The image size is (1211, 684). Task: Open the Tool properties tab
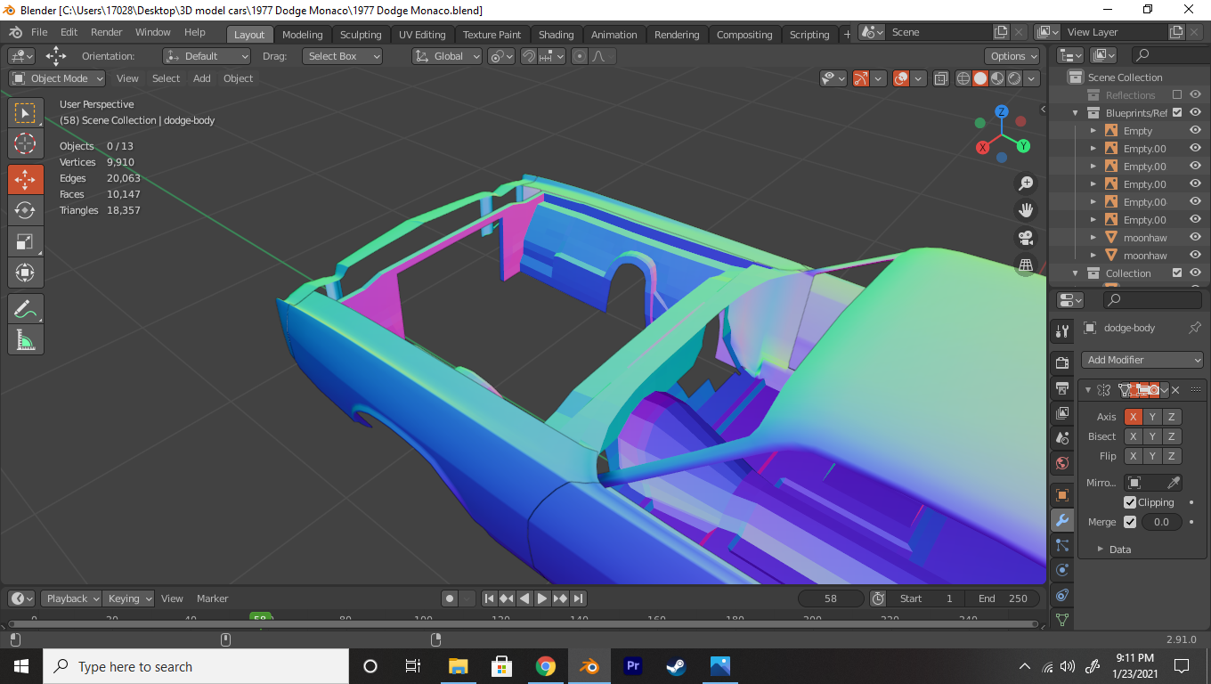pos(1061,331)
